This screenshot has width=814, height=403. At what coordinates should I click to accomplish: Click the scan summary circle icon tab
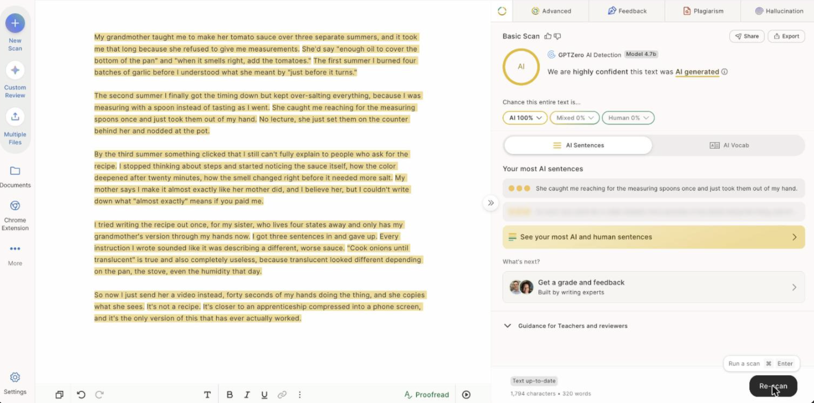pyautogui.click(x=502, y=11)
